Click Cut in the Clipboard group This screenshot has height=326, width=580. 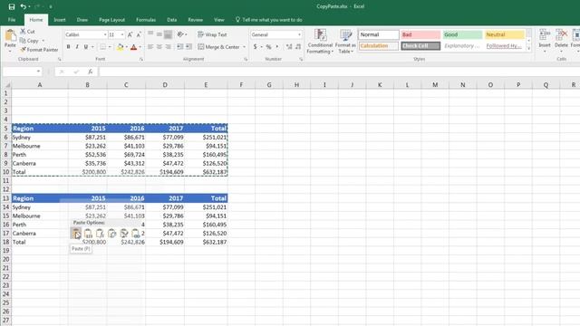[27, 32]
